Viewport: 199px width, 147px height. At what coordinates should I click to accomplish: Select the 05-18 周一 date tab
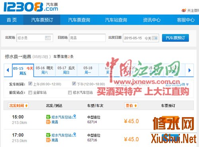[x=88, y=70]
